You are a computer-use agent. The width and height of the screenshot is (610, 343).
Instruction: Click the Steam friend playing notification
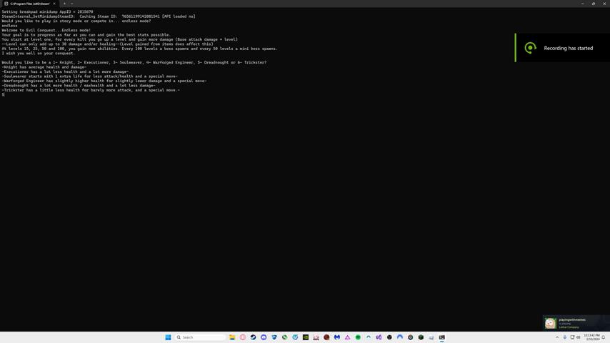(x=576, y=323)
